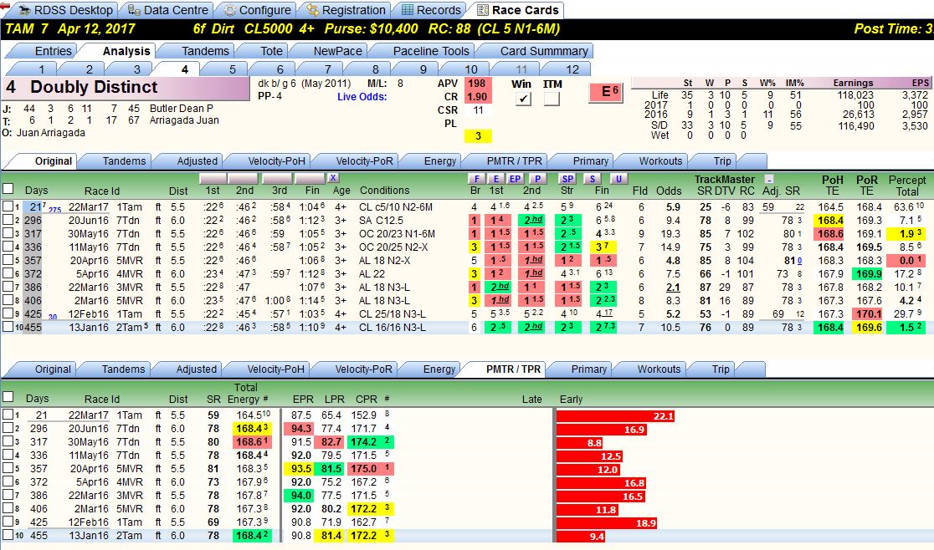
Task: Click the blank button above 1st column
Action: click(x=213, y=178)
